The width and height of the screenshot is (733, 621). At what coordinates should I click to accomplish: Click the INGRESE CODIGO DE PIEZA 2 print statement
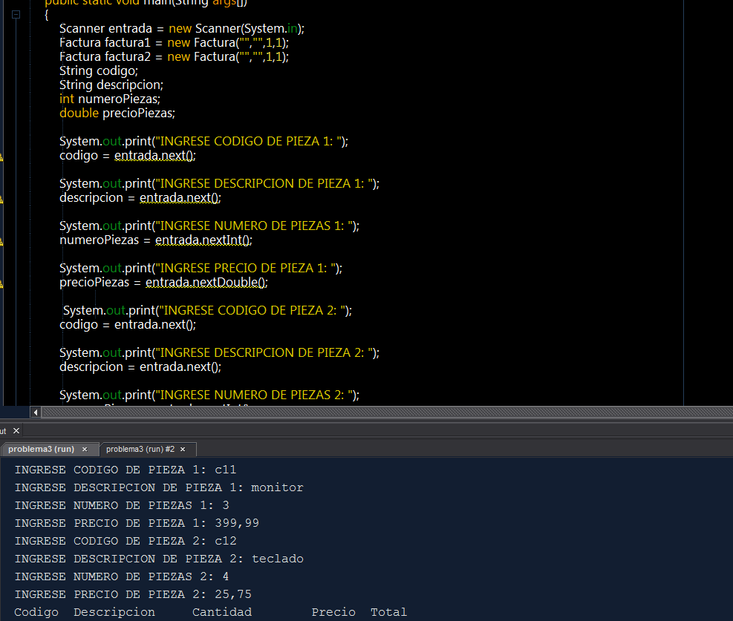coord(207,310)
